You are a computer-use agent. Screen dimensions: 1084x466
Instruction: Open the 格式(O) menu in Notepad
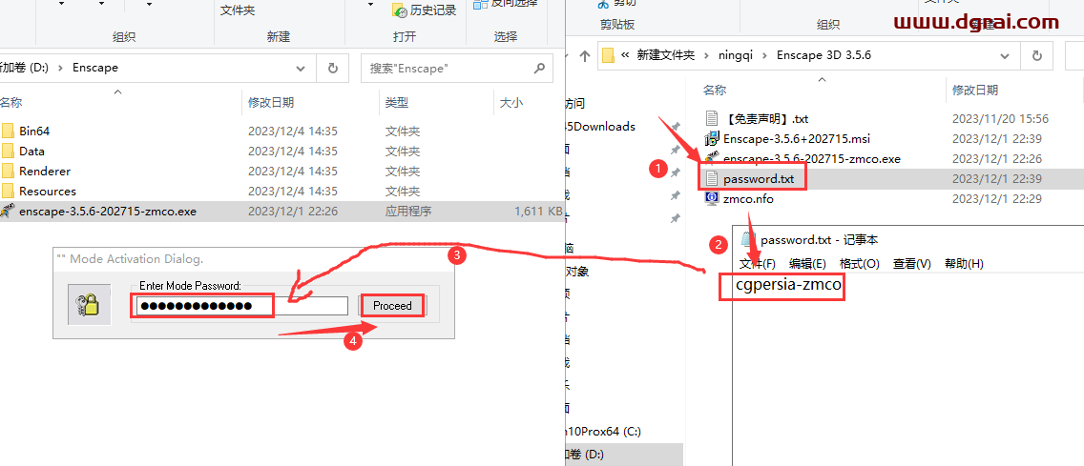coord(860,264)
